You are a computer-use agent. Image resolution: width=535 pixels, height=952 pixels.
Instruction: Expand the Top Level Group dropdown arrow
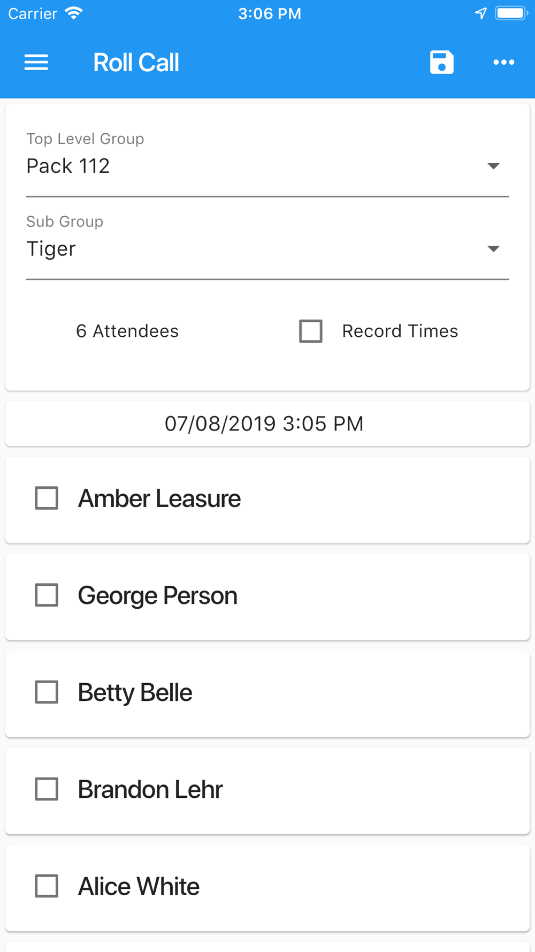pyautogui.click(x=493, y=166)
